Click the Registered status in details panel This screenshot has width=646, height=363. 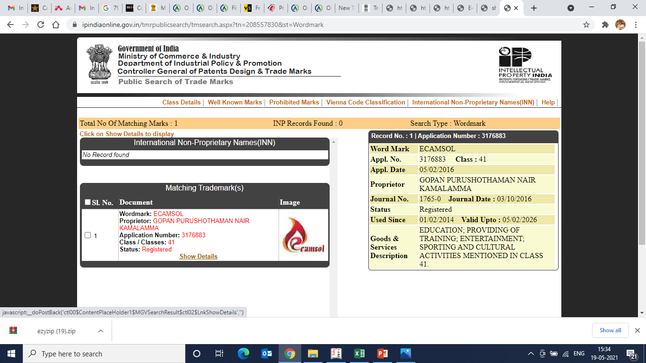click(x=436, y=209)
